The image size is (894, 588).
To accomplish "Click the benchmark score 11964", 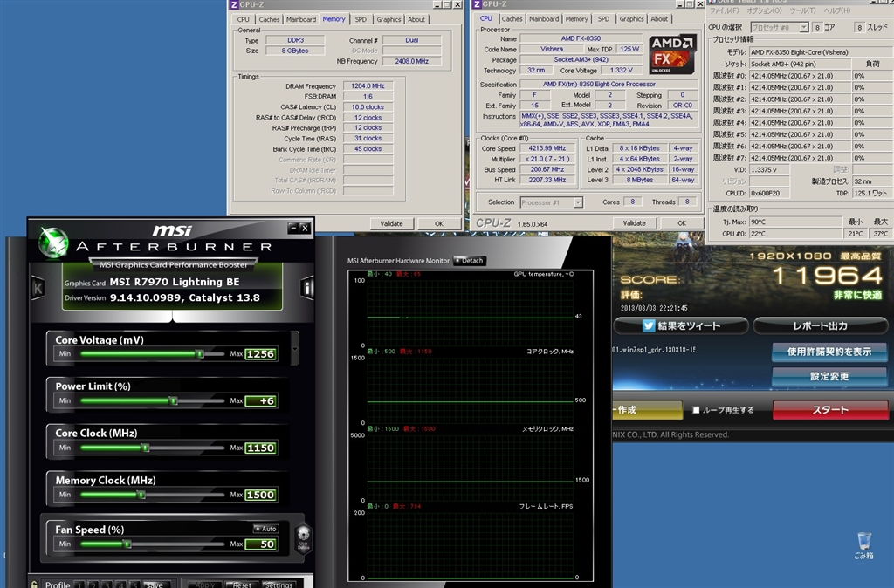I will (x=828, y=277).
